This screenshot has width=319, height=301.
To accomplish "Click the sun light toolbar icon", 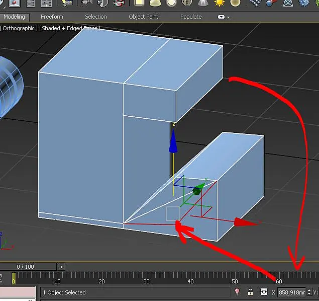I will (220, 3).
